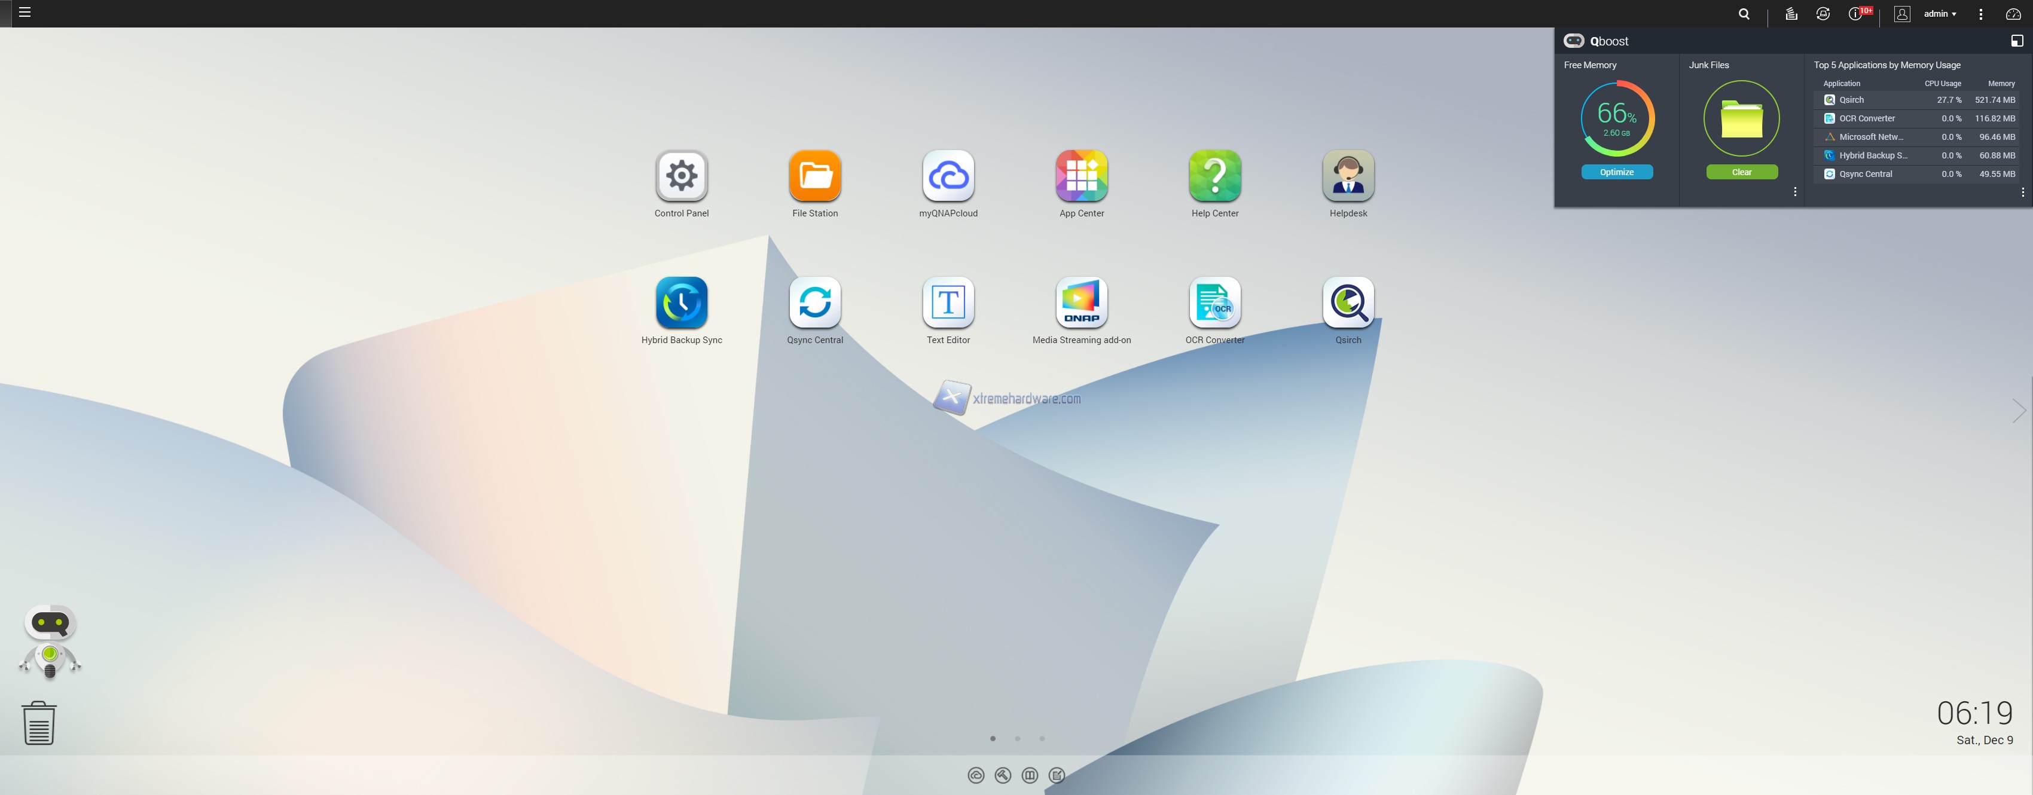2033x795 pixels.
Task: Open the main hamburger menu
Action: coord(25,13)
